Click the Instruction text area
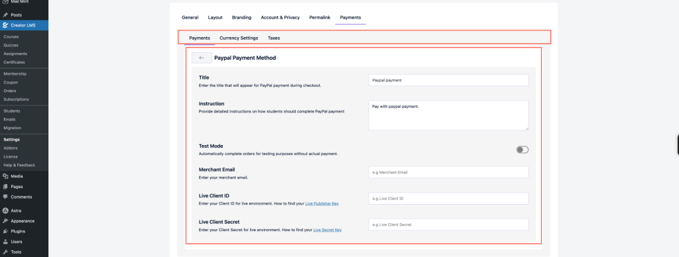679x257 pixels. pyautogui.click(x=449, y=115)
